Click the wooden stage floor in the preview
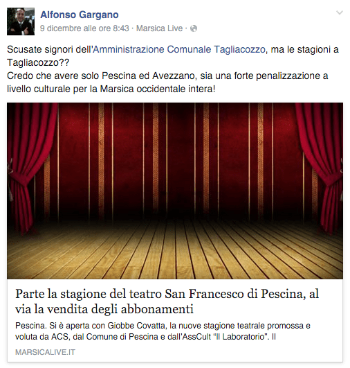350x368 pixels. pos(175,251)
